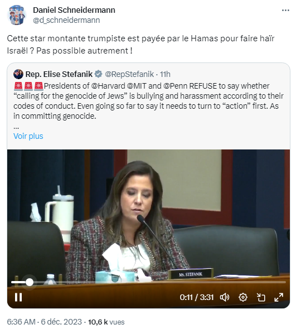Open the three-dot more options menu
The height and width of the screenshot is (329, 296).
click(x=285, y=10)
